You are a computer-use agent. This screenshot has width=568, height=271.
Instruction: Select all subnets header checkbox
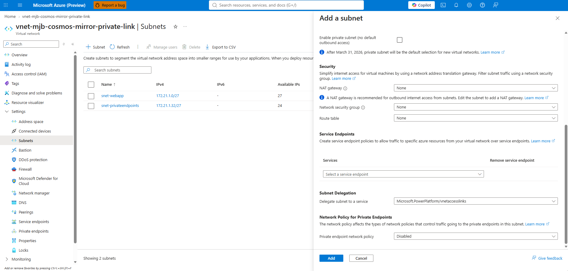[91, 85]
